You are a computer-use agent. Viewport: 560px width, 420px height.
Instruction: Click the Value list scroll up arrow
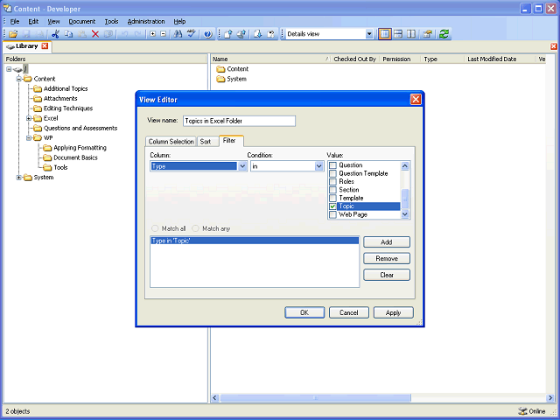tap(405, 165)
